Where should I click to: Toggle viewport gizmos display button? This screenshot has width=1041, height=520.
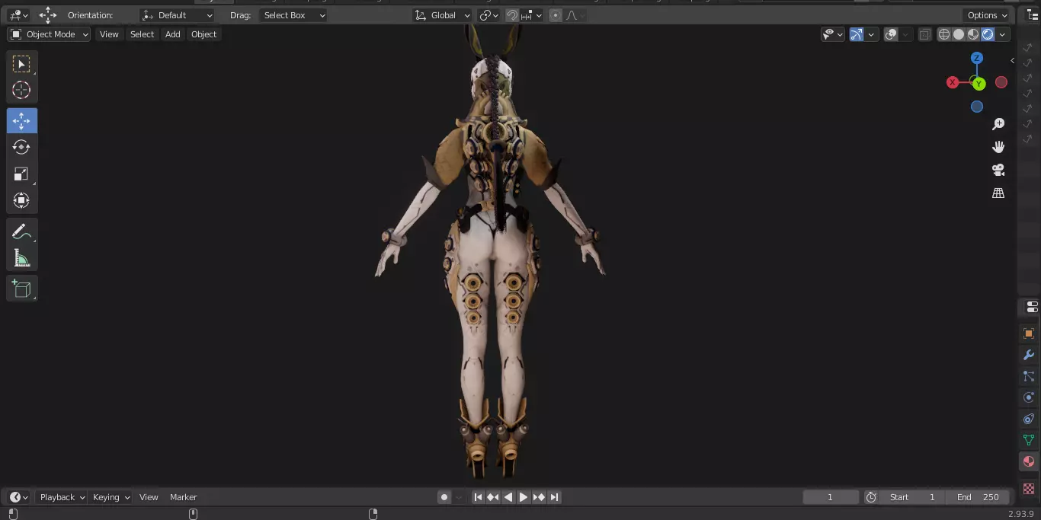(x=857, y=34)
